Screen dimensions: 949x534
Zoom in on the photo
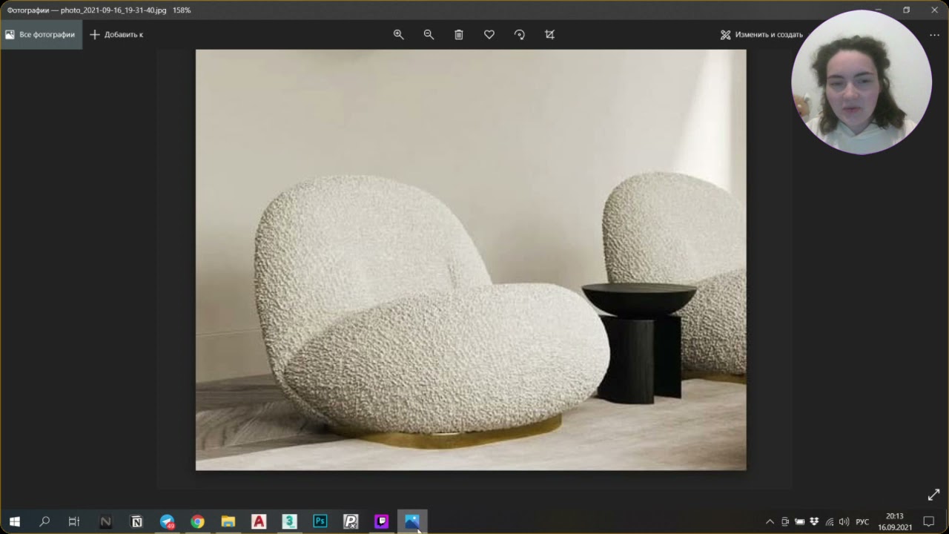398,34
